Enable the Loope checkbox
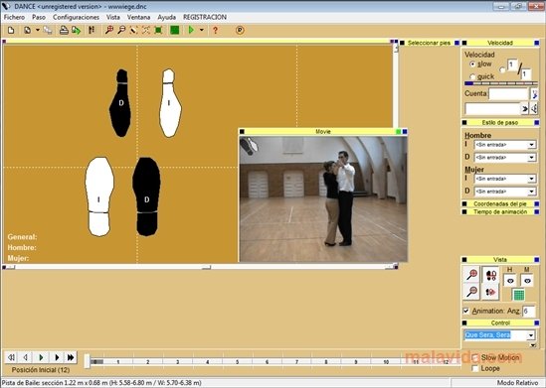The width and height of the screenshot is (546, 388). pyautogui.click(x=475, y=368)
